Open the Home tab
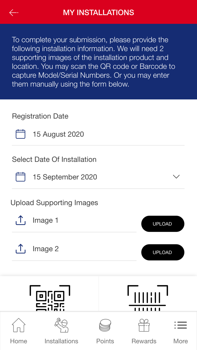This screenshot has height=350, width=197. [x=19, y=331]
